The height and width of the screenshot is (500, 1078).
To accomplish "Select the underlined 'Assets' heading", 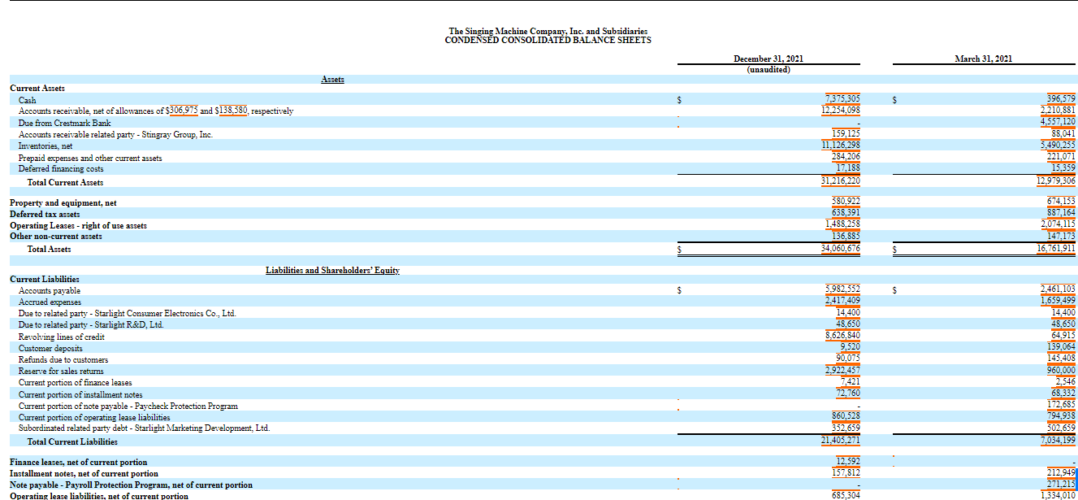I will 333,79.
